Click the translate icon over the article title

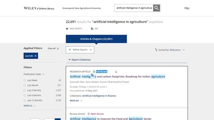92,75
